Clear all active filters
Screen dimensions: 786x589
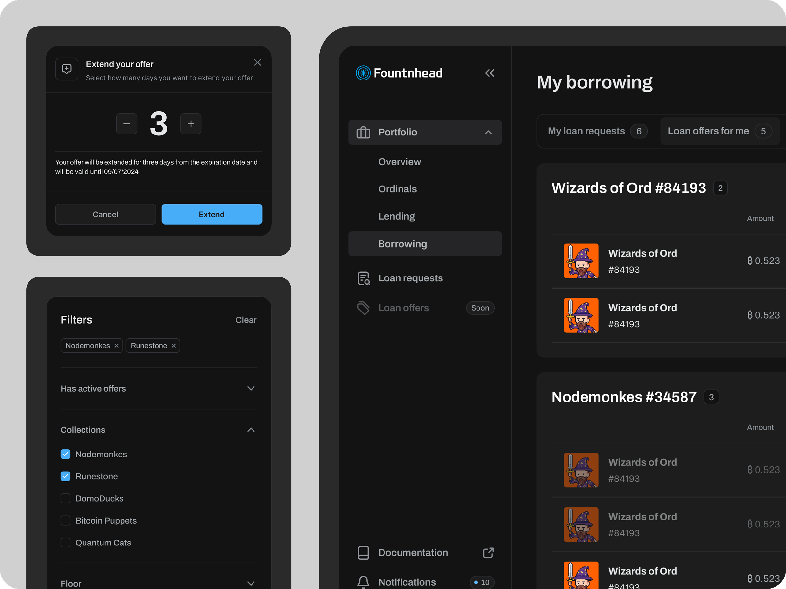tap(246, 319)
